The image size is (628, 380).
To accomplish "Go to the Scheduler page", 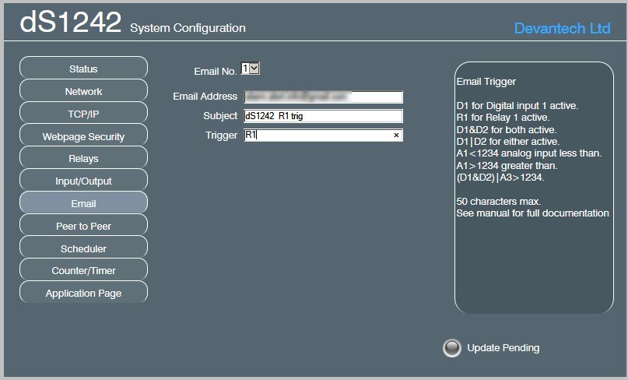I will [x=83, y=248].
